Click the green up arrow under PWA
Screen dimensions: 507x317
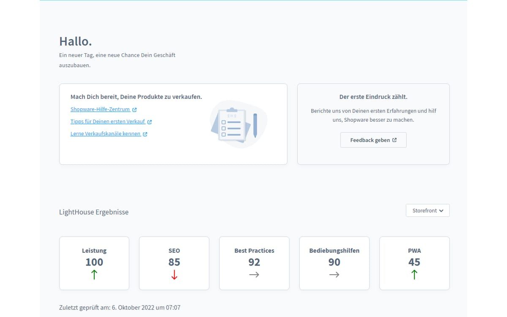coord(414,275)
